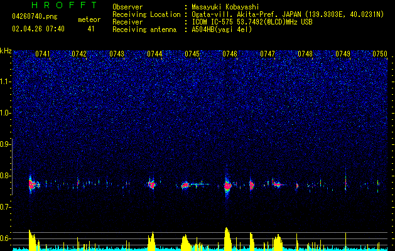Click the Receiver label
Viewport: 395px width, 251px height.
coord(127,22)
